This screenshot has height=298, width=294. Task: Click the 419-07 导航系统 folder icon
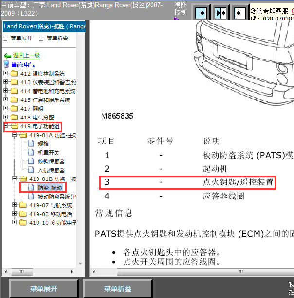click(x=23, y=205)
